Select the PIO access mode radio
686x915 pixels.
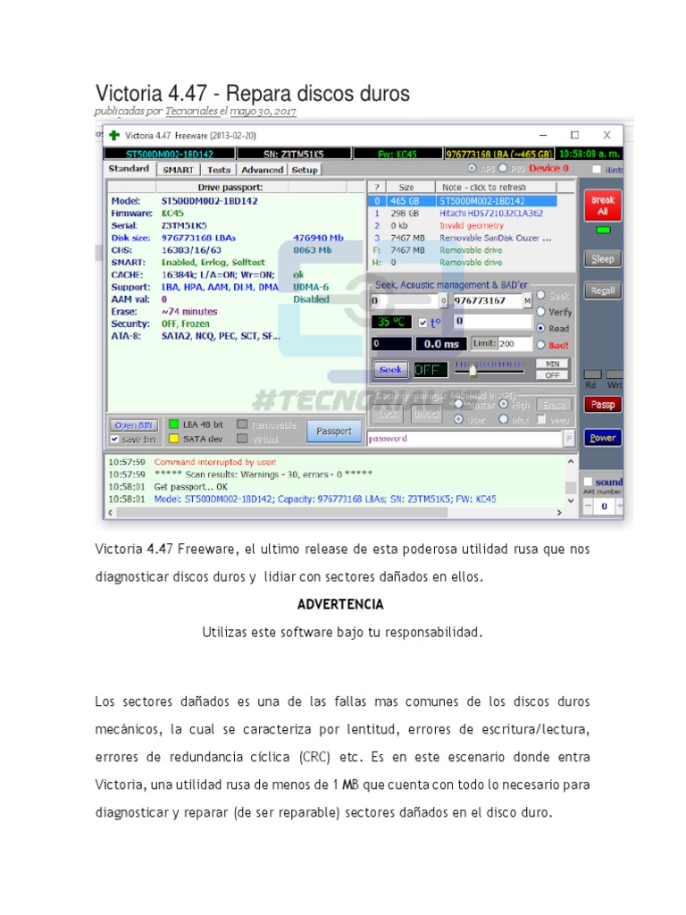click(503, 168)
